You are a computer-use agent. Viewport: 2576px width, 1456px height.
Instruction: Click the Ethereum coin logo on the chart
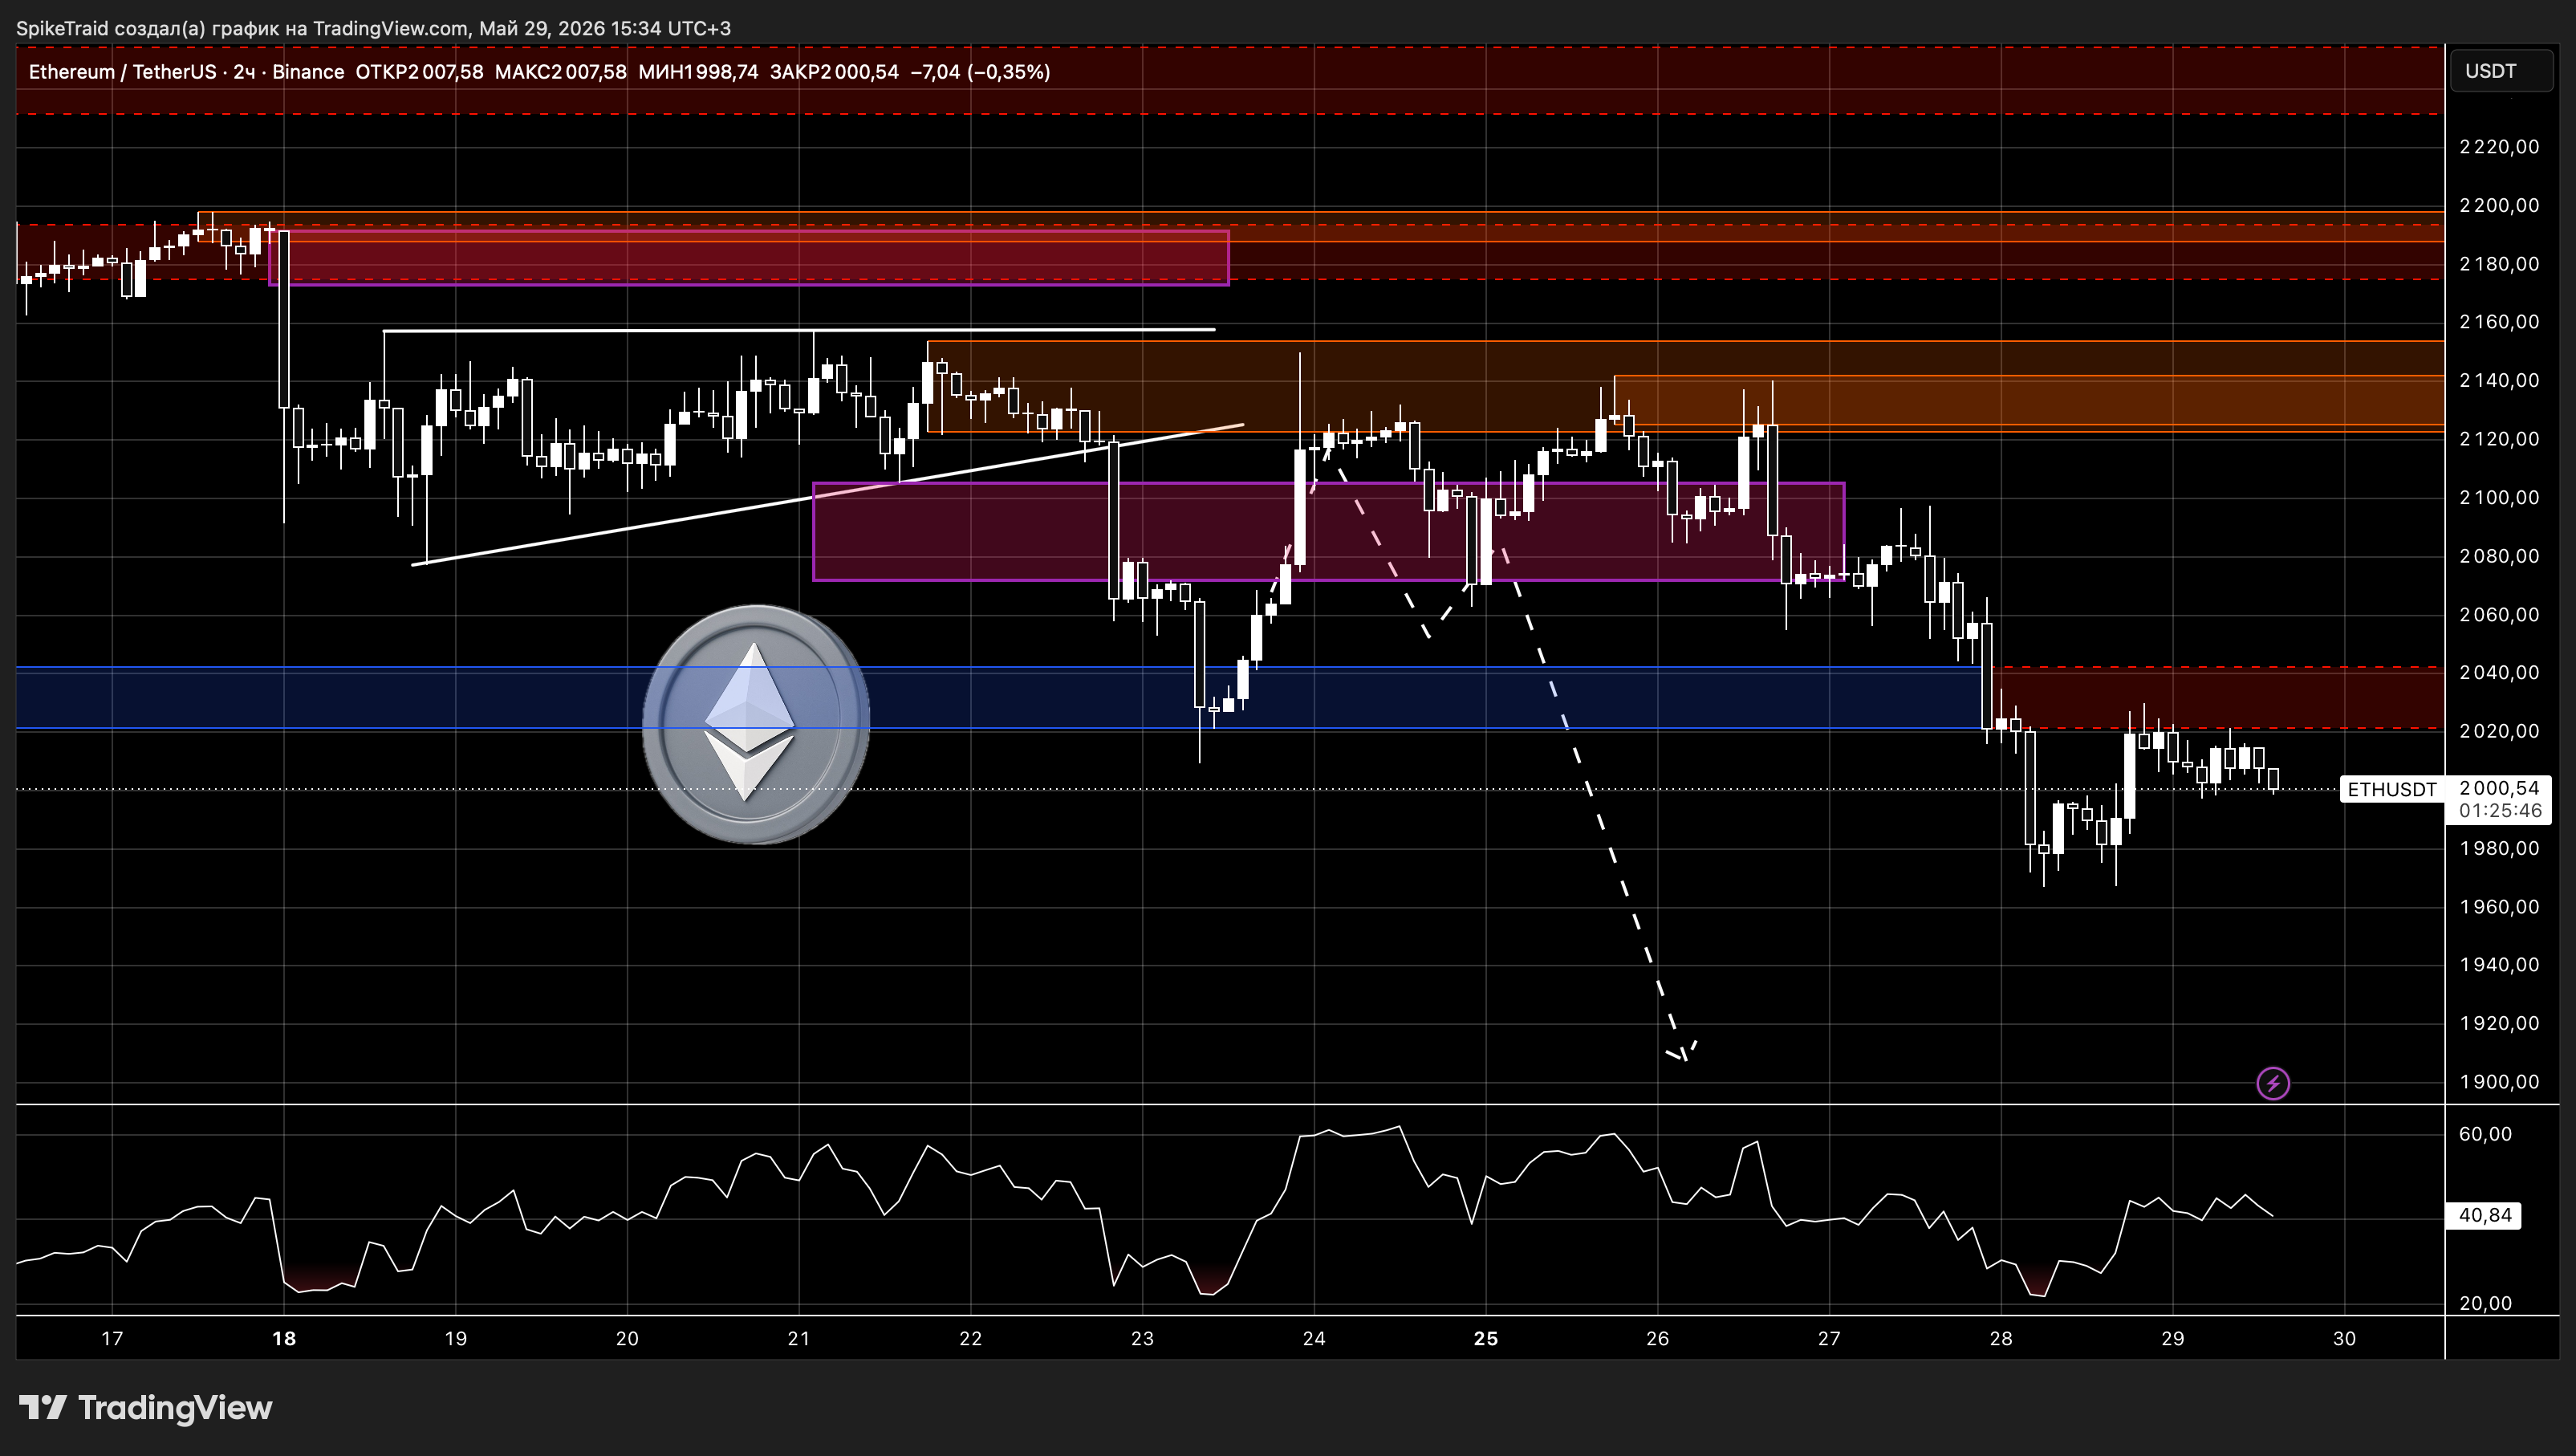click(x=755, y=724)
